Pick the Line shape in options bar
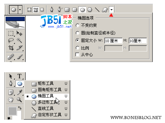Image resolution: width=165 pixels, height=123 pixels. [x=97, y=10]
